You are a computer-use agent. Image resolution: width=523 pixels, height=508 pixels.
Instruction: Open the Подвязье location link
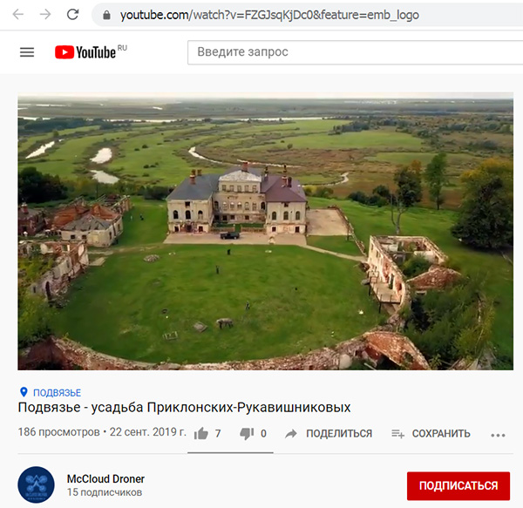pyautogui.click(x=57, y=393)
